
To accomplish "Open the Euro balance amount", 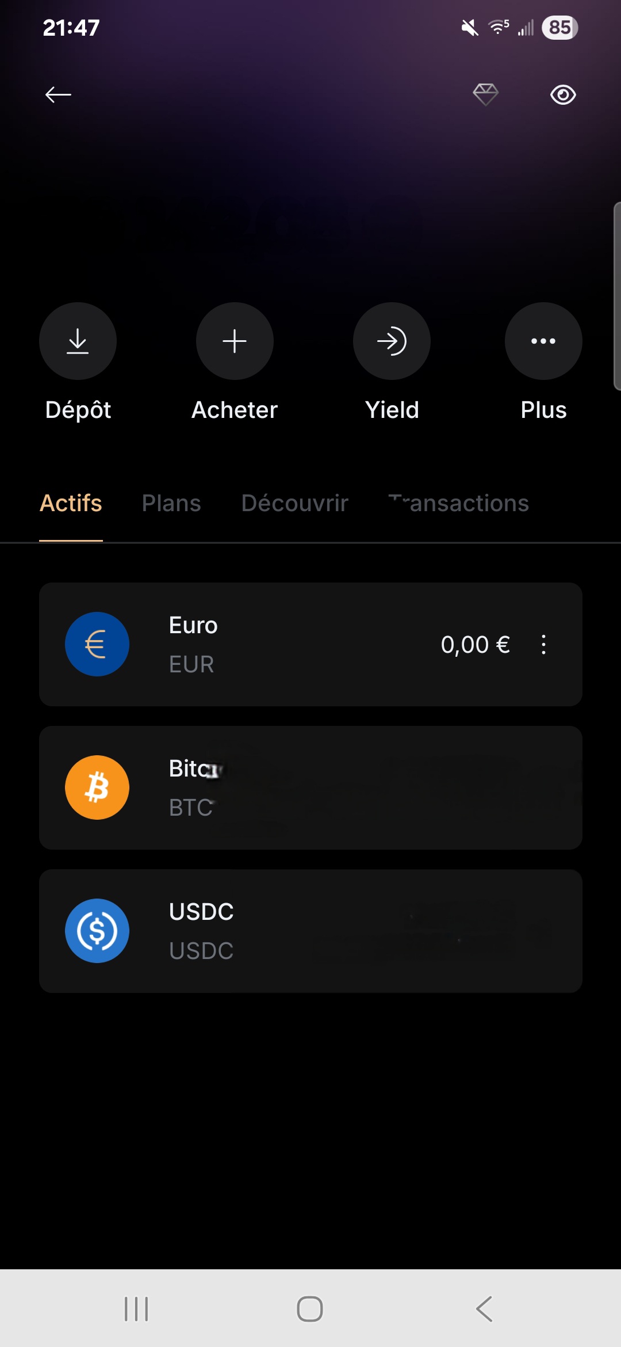I will 475,645.
